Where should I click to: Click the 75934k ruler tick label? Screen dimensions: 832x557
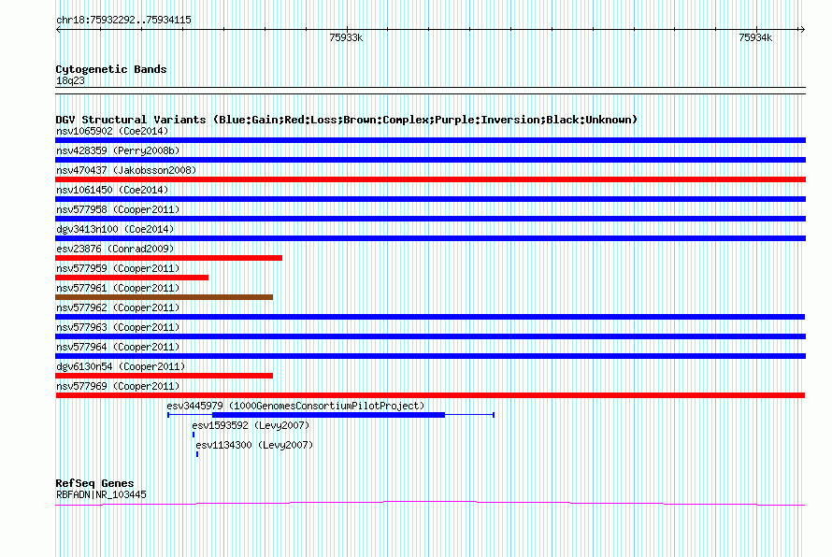tap(755, 37)
